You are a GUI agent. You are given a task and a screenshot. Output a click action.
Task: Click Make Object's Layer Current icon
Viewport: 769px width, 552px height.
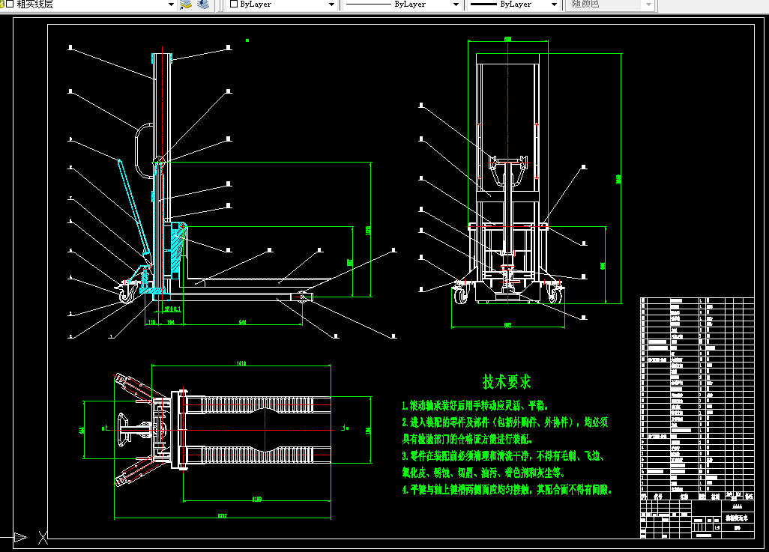(185, 4)
